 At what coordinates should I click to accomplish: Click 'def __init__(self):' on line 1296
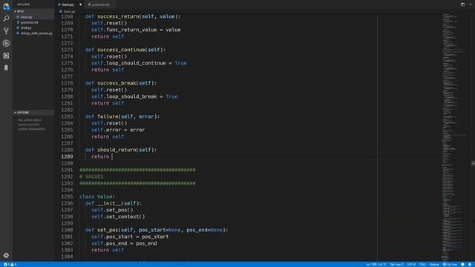point(113,203)
